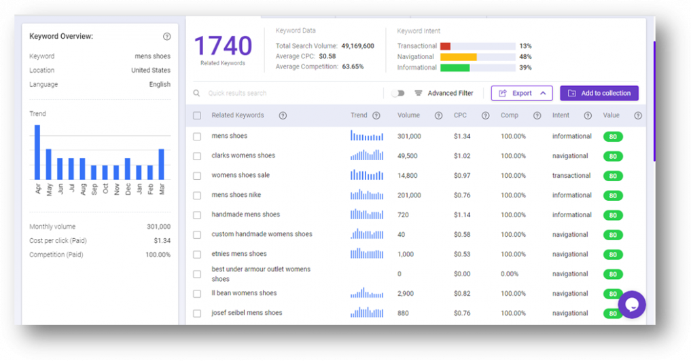Click help icon next to Volume header
The image size is (691, 361).
[x=438, y=116]
